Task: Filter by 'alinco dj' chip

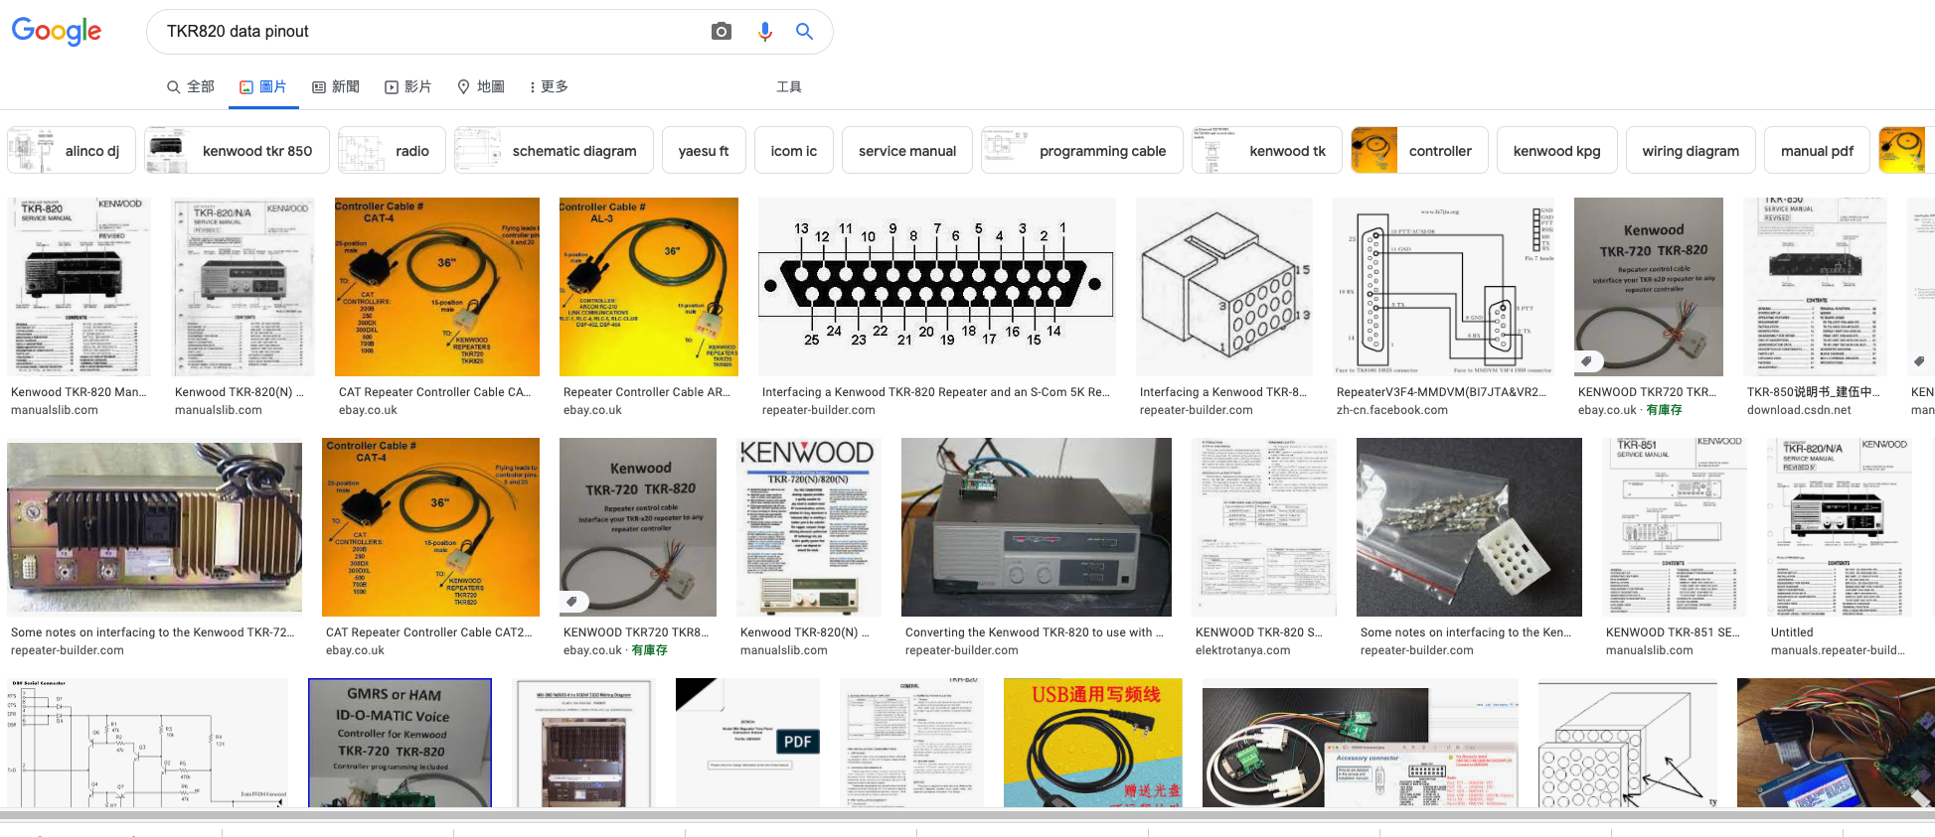Action: (72, 150)
